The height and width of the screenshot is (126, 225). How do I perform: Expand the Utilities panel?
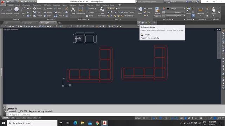(202, 19)
